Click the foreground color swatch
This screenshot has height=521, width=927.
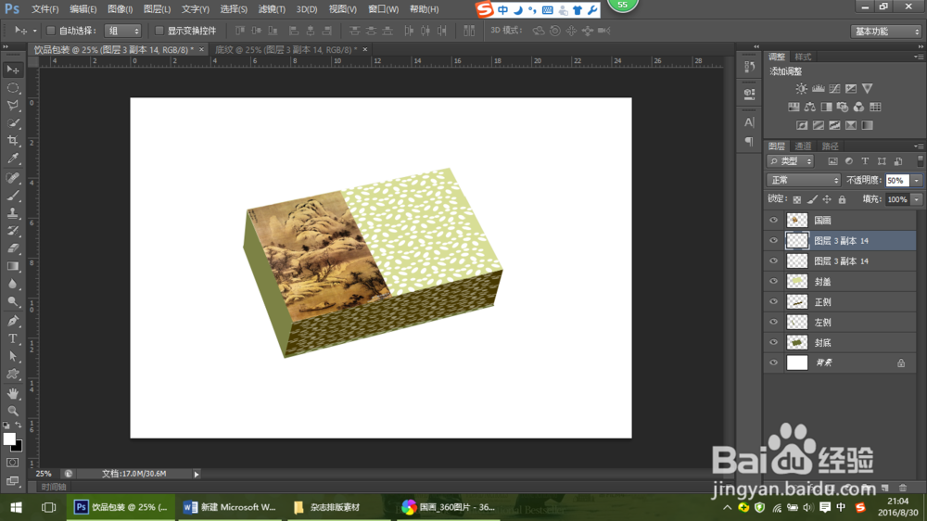click(x=9, y=438)
